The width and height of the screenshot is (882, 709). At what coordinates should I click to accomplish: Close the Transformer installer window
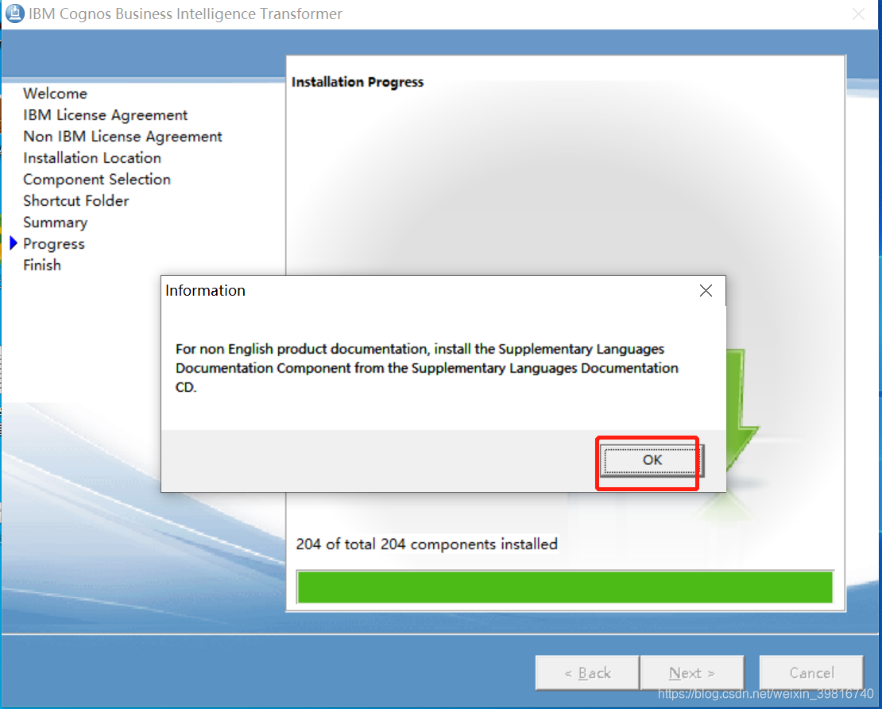(x=858, y=14)
